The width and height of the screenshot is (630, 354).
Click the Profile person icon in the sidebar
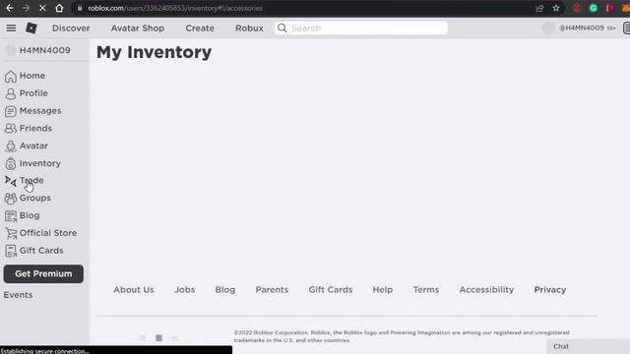(x=11, y=93)
